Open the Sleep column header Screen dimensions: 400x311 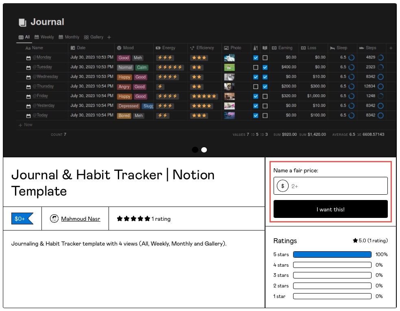[339, 48]
